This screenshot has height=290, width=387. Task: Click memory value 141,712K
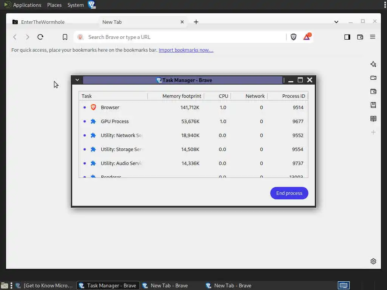190,107
